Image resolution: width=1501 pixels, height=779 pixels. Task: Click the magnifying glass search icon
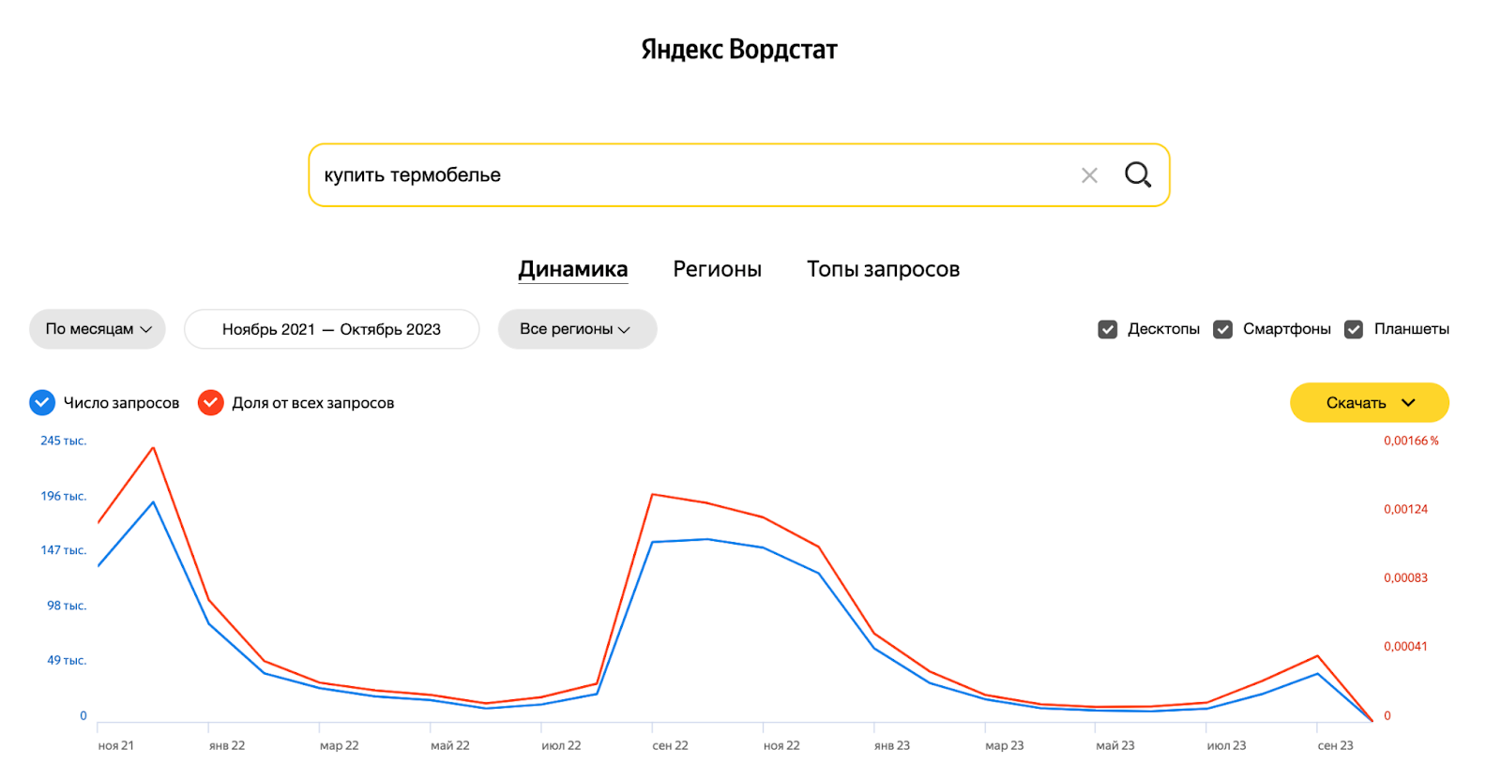[x=1138, y=174]
